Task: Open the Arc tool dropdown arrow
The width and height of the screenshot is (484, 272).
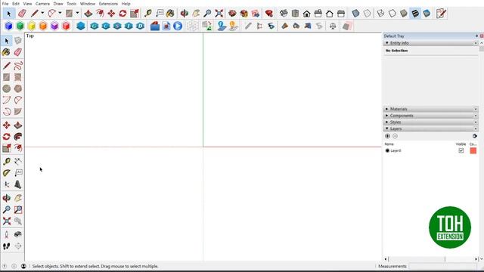Action: (60, 14)
